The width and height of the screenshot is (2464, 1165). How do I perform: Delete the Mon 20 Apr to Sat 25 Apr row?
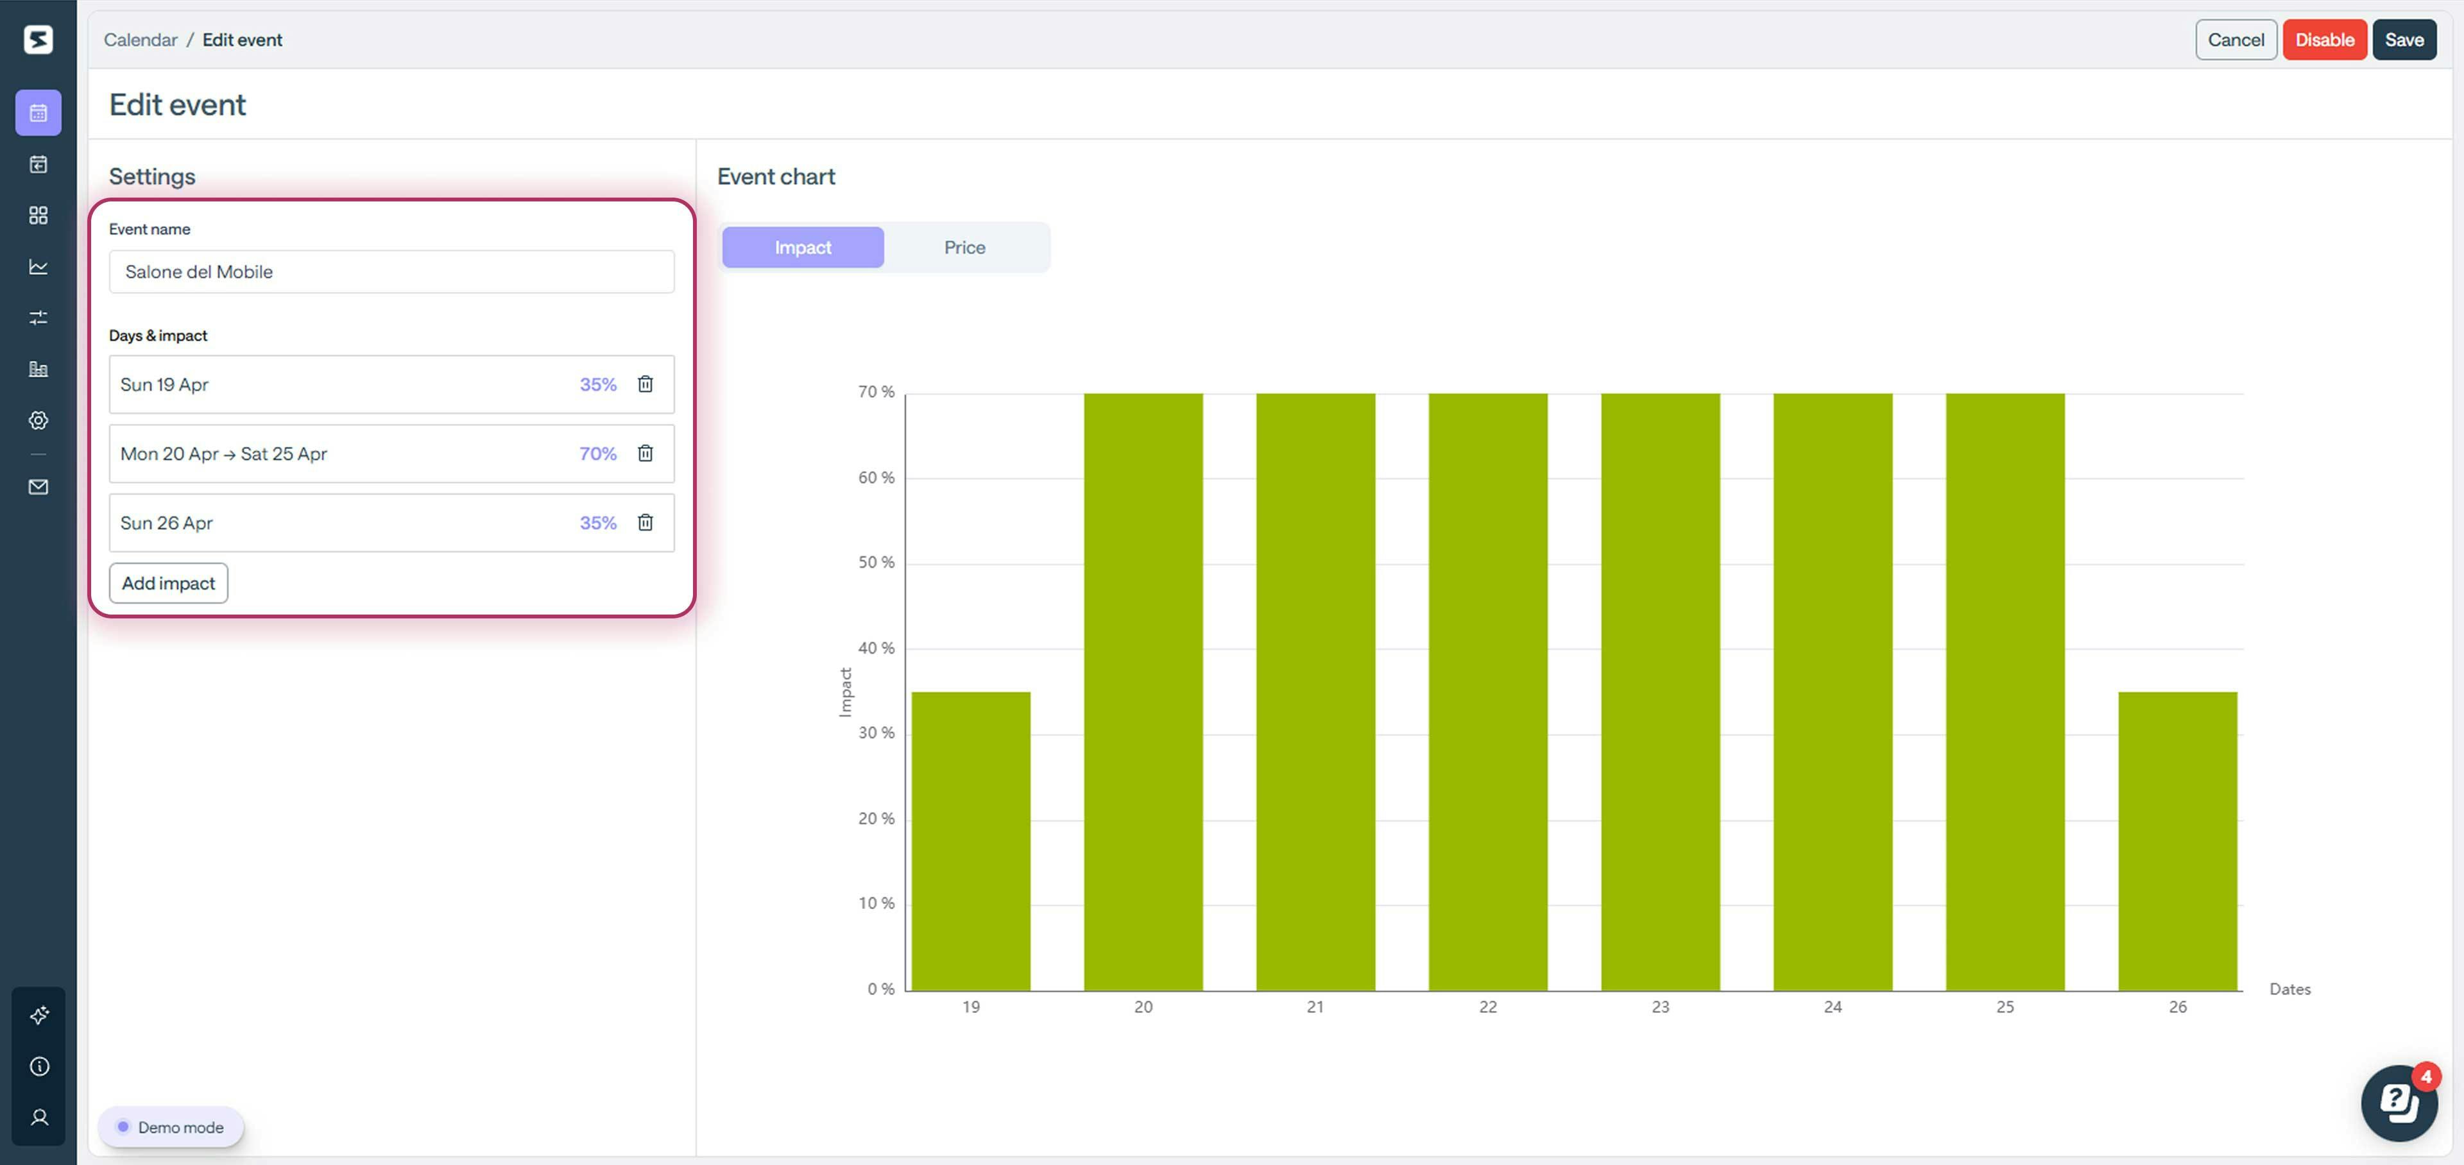click(x=646, y=454)
